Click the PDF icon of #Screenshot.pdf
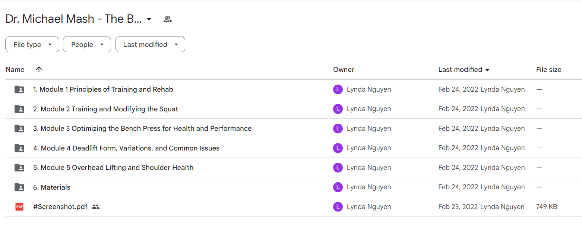The image size is (582, 247). point(19,207)
